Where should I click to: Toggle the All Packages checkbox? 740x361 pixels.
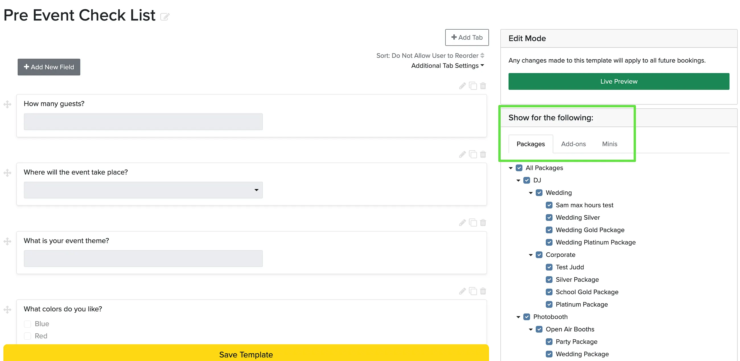click(x=519, y=168)
